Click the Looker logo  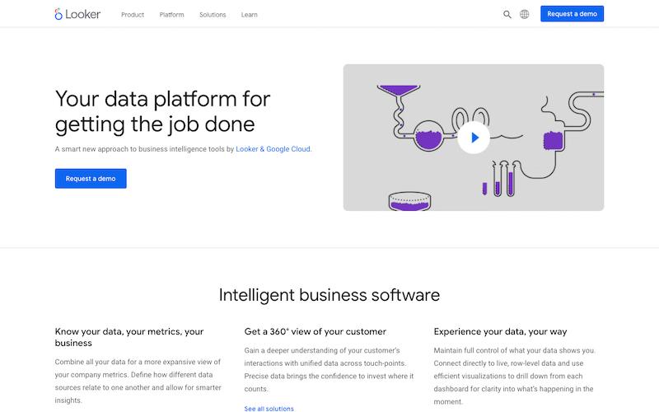point(77,14)
